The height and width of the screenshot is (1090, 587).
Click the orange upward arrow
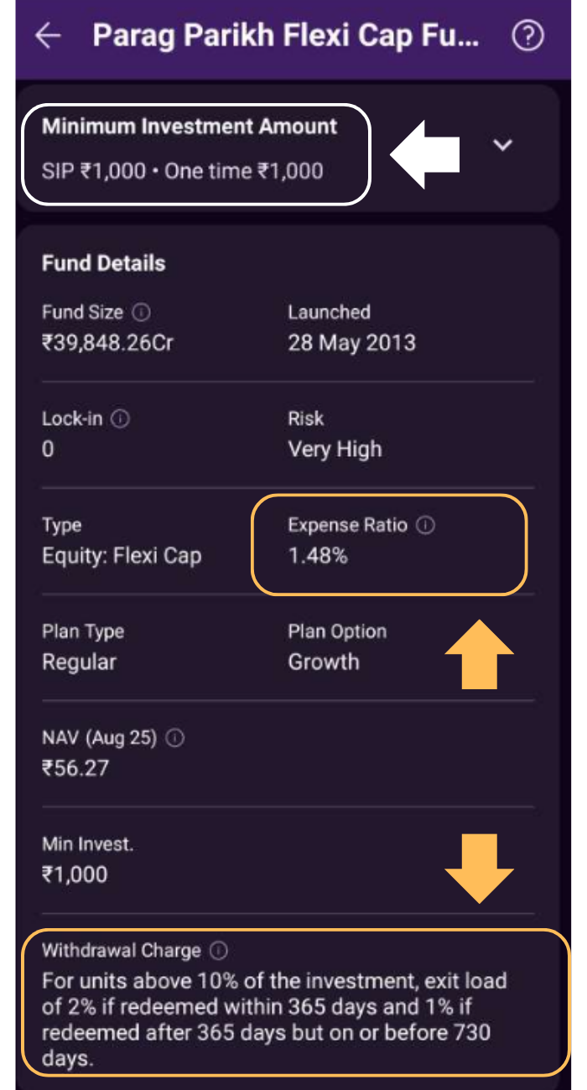coord(478,654)
